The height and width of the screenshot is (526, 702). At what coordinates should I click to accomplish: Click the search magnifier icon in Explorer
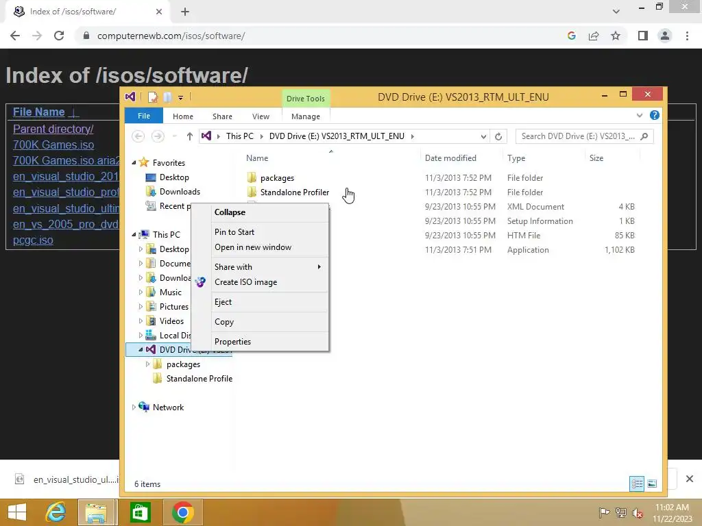pos(644,136)
